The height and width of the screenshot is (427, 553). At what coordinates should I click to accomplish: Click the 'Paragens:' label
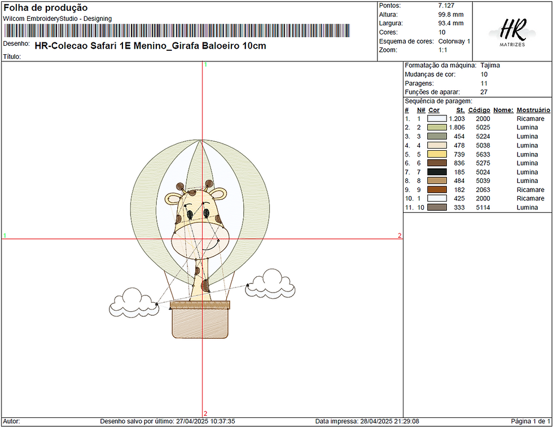[x=419, y=84]
